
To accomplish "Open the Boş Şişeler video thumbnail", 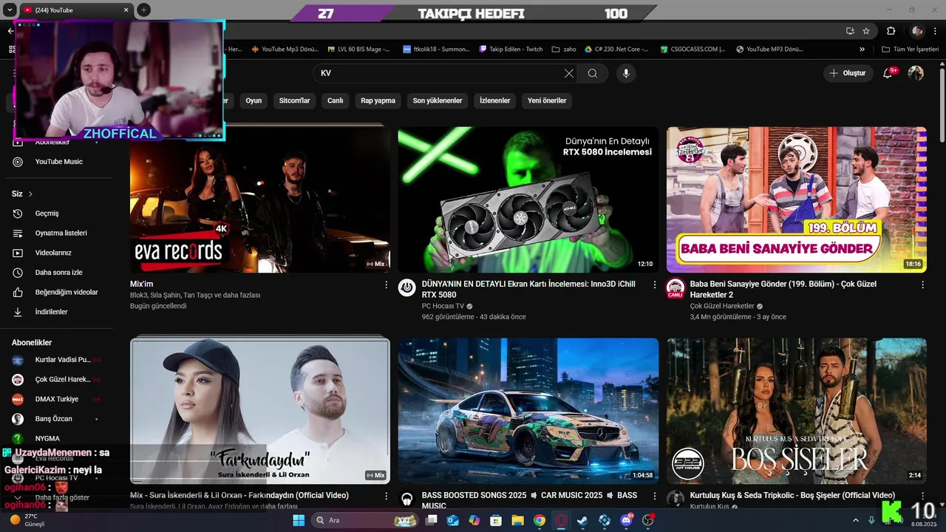I will point(797,411).
